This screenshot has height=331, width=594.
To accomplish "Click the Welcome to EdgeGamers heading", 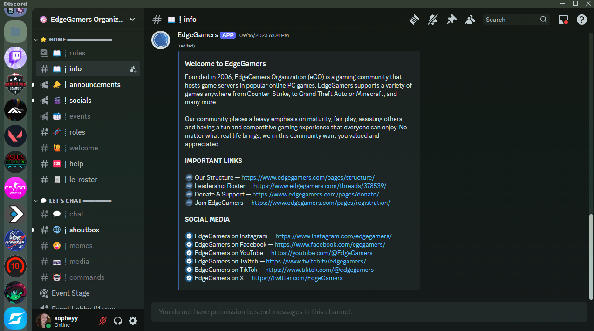I will point(225,64).
